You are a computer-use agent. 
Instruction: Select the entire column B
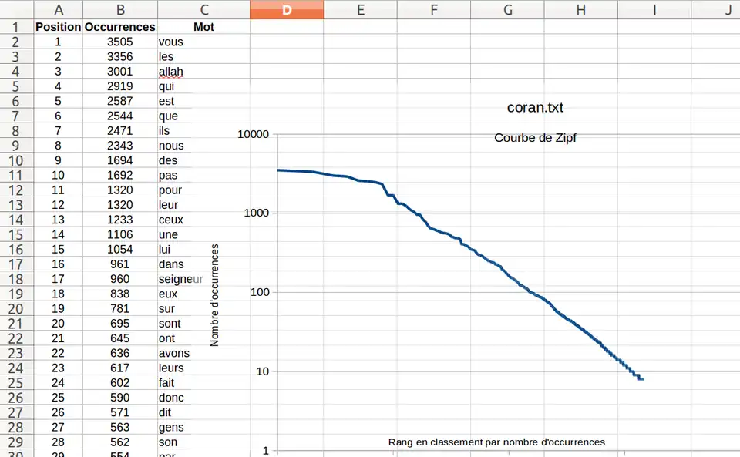coord(119,9)
